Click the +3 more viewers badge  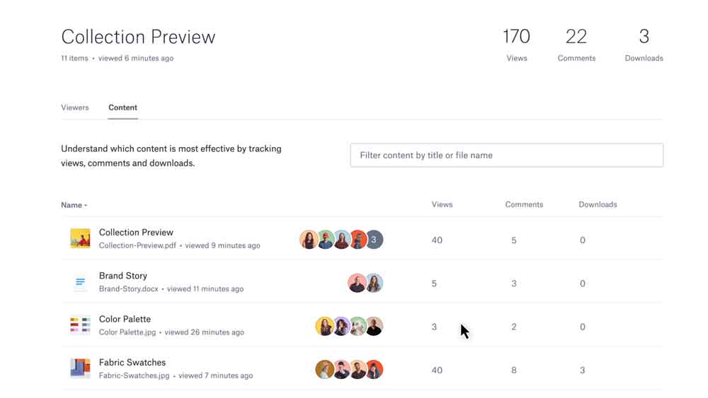point(374,240)
